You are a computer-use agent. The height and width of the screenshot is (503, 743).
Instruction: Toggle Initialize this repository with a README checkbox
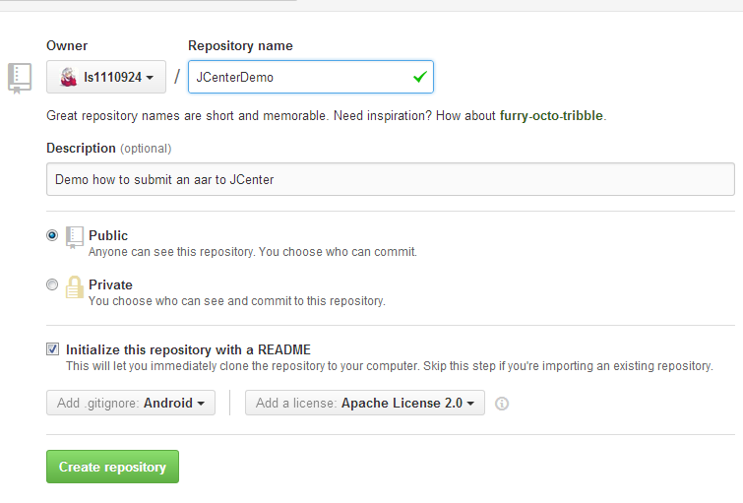click(52, 349)
